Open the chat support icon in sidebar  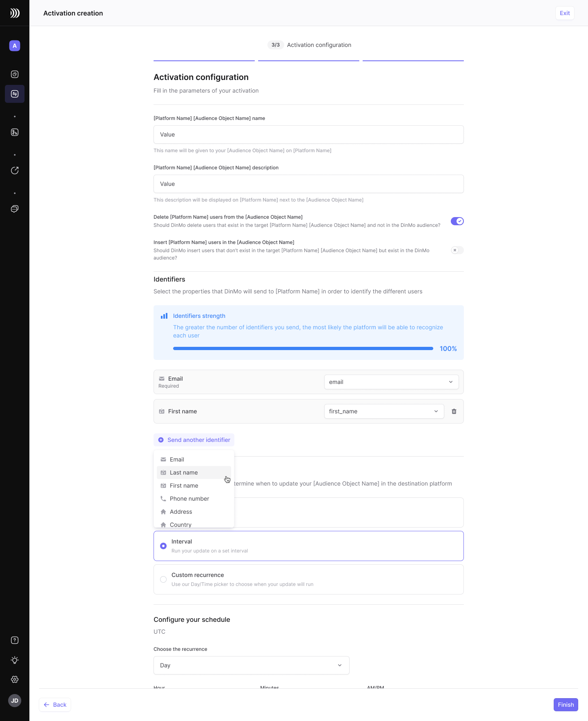(x=15, y=209)
